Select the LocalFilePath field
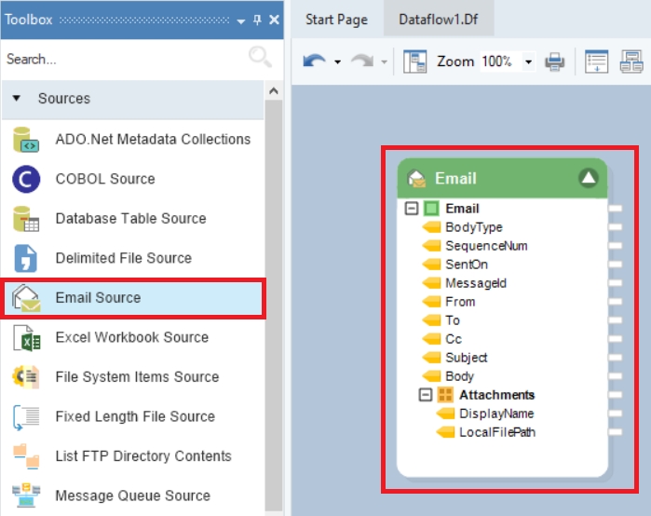 tap(497, 432)
